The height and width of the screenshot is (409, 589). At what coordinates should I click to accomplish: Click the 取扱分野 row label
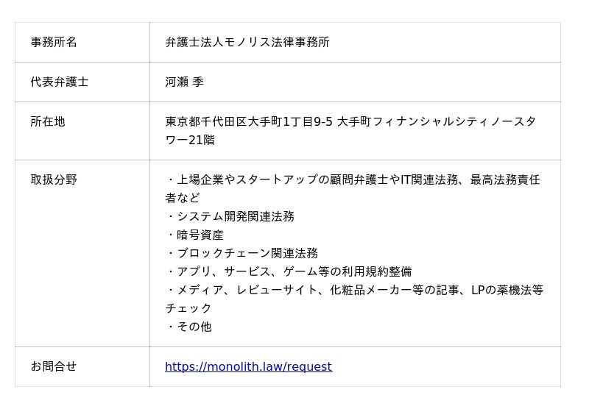[54, 179]
